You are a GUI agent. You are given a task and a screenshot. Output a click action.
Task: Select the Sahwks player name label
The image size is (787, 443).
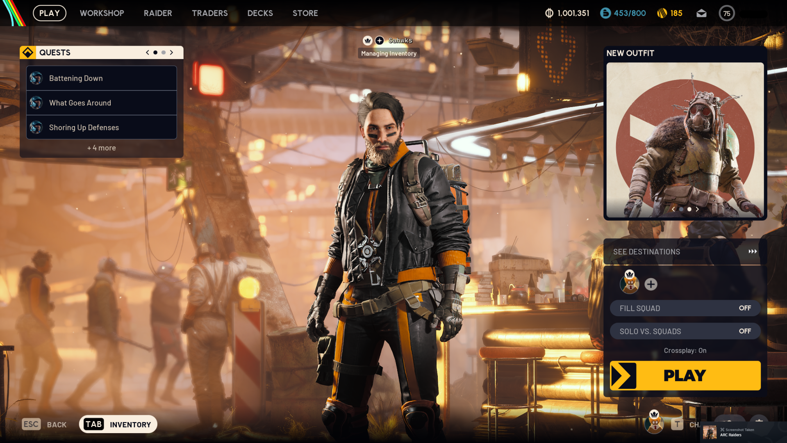[400, 40]
